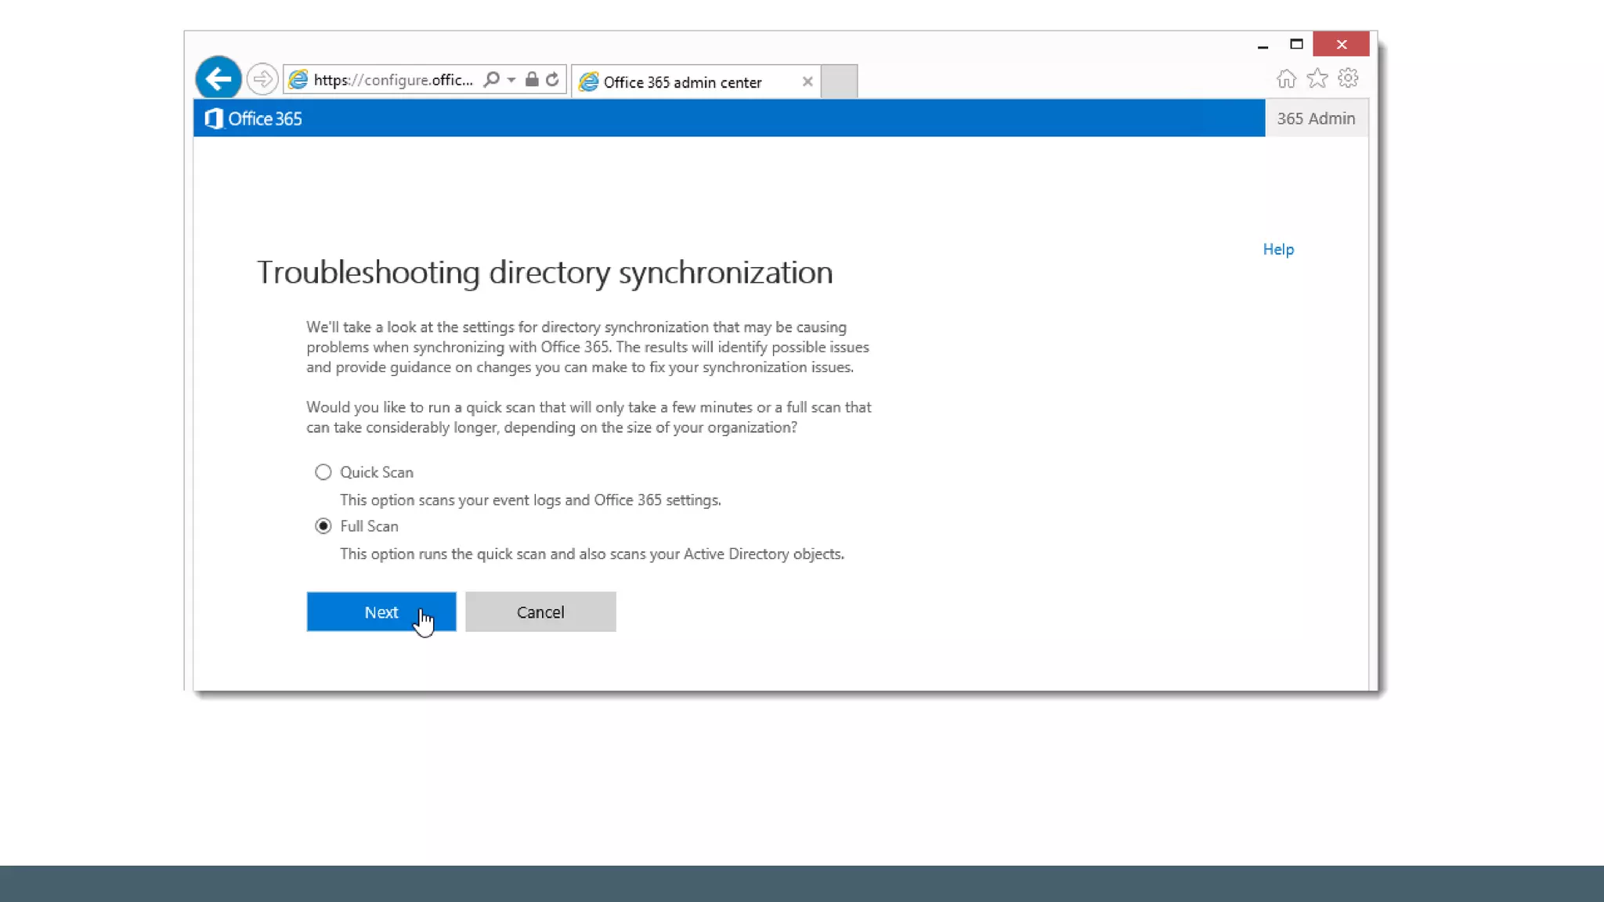1604x902 pixels.
Task: Click the lock security icon in address bar
Action: (x=532, y=80)
